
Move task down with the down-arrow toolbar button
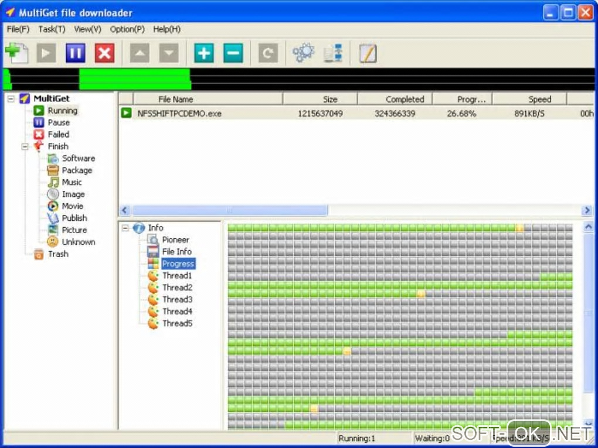click(x=169, y=53)
